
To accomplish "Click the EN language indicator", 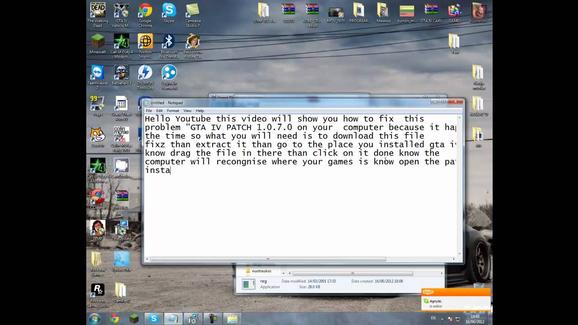I will pos(433,318).
